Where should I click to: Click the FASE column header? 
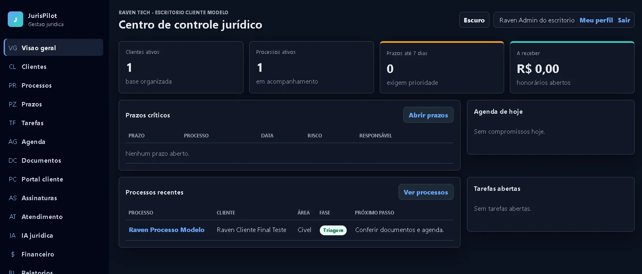(x=325, y=212)
